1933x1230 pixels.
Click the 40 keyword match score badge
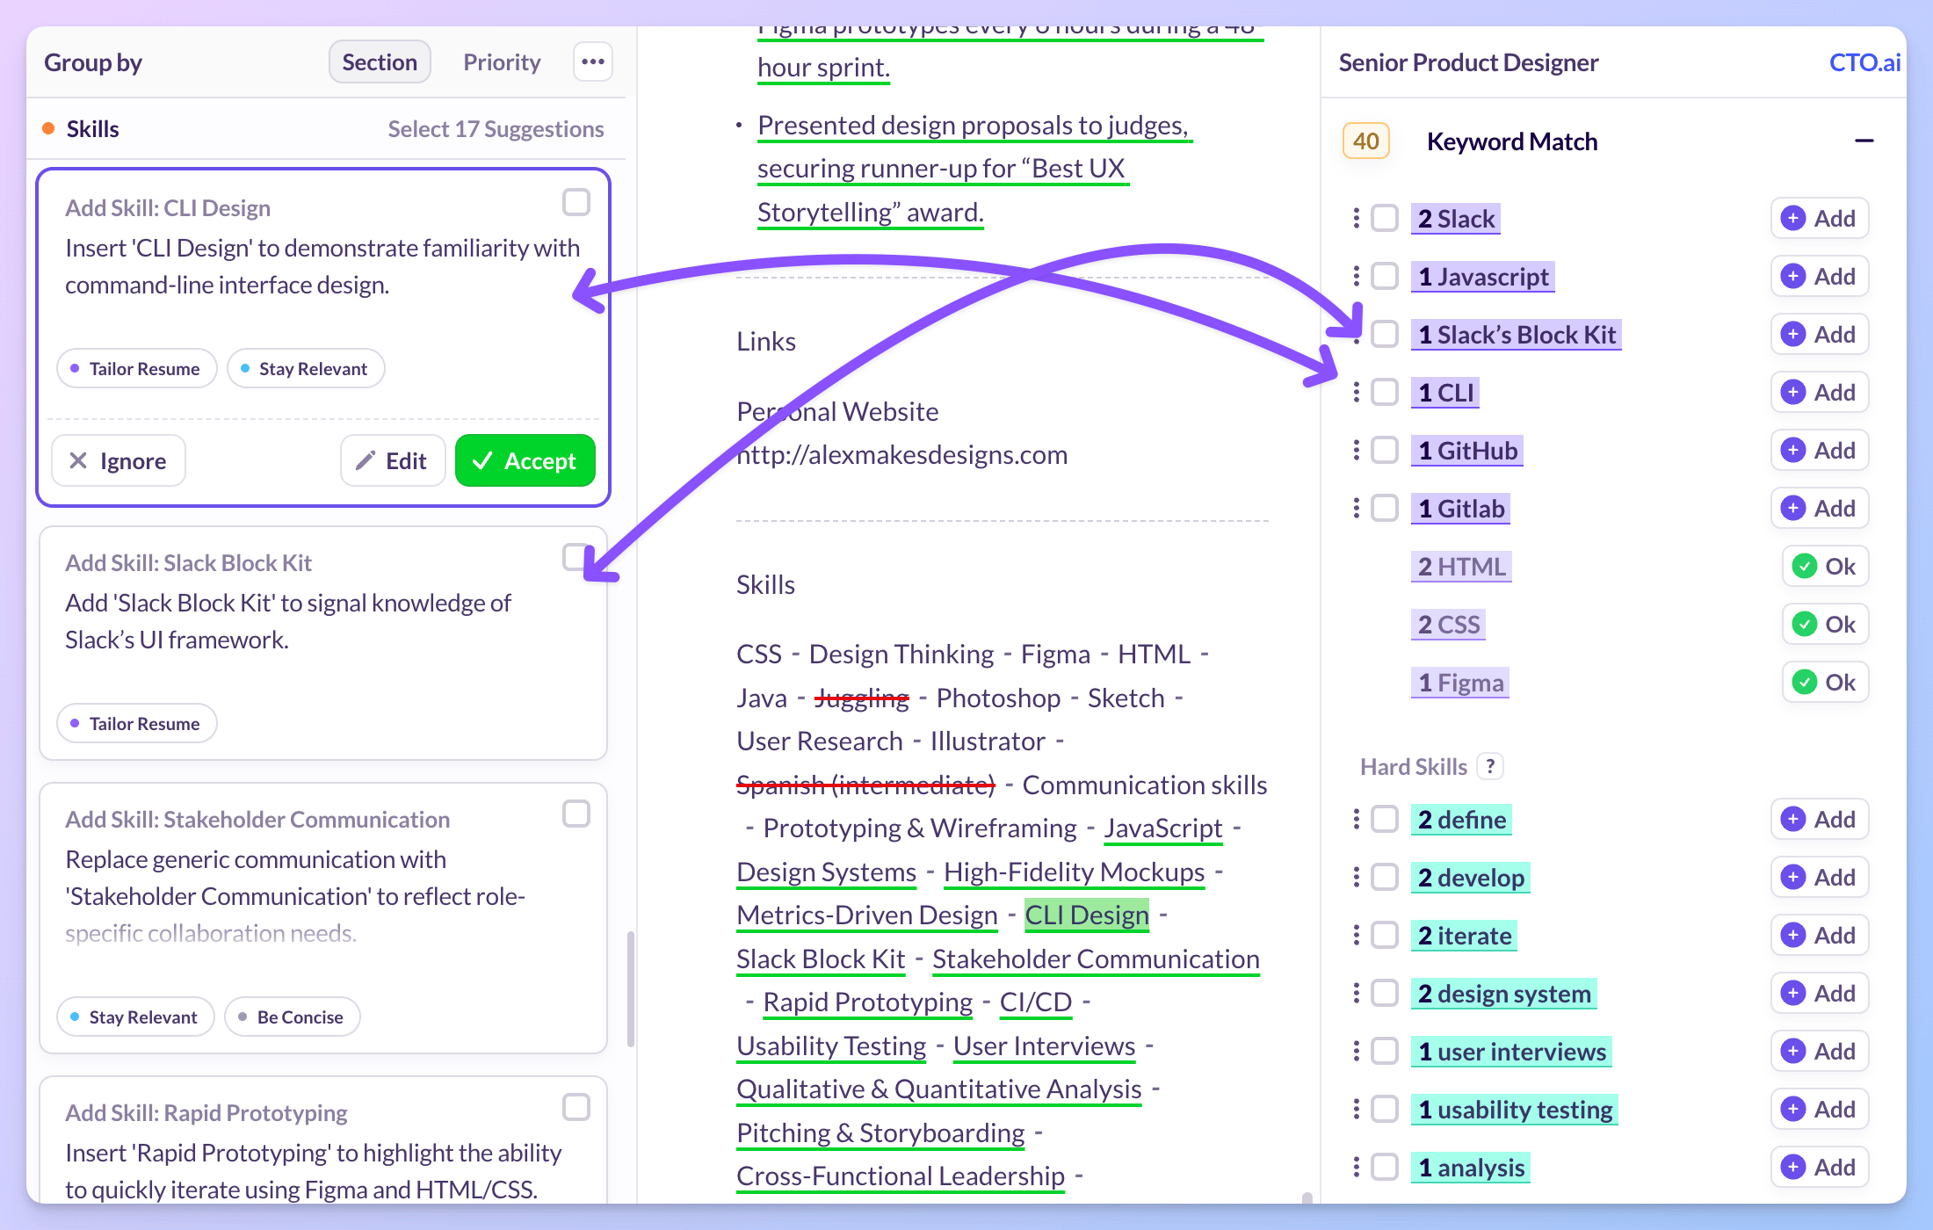click(x=1365, y=141)
